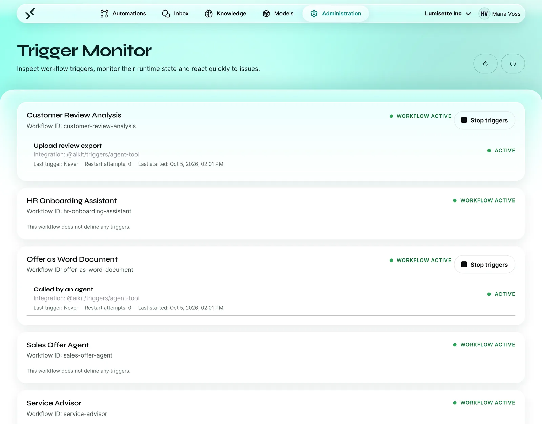Select the Upload review export trigger
This screenshot has width=542, height=424.
pyautogui.click(x=67, y=146)
